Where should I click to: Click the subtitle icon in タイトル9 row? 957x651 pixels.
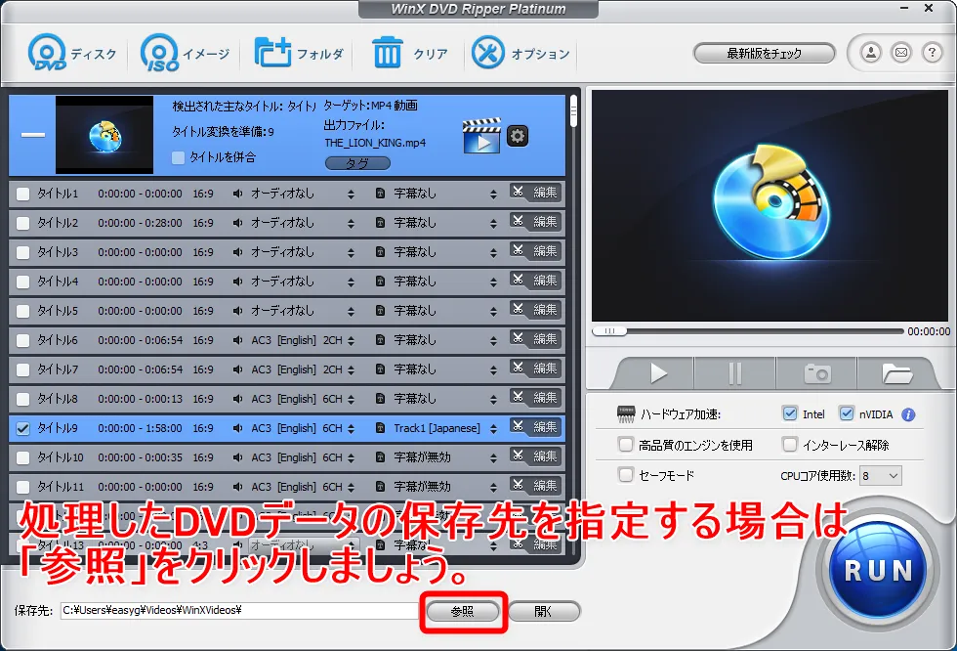[380, 428]
